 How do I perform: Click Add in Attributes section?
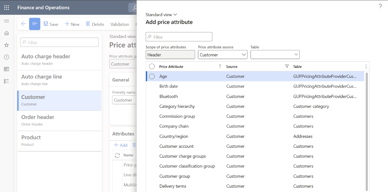121,145
